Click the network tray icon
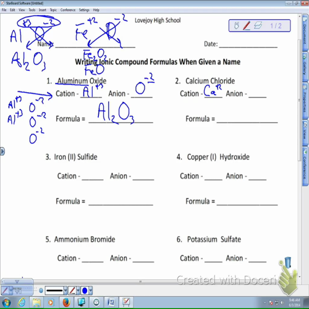309x309 pixels. [277, 303]
